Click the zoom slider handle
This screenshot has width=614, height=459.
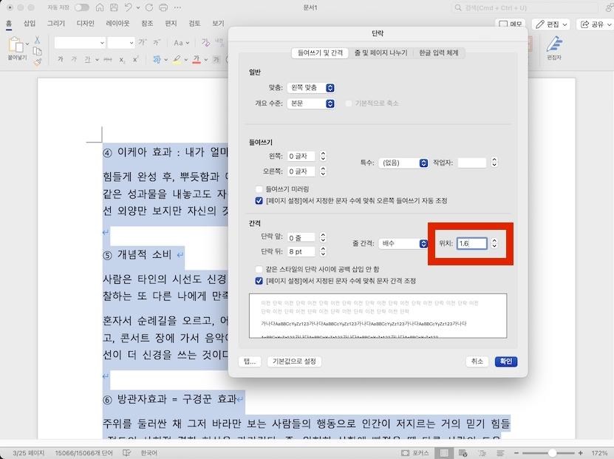552,453
